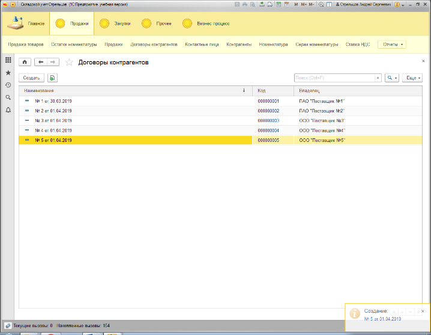The image size is (431, 335).
Task: Click the Владелец column header
Action: pyautogui.click(x=358, y=91)
